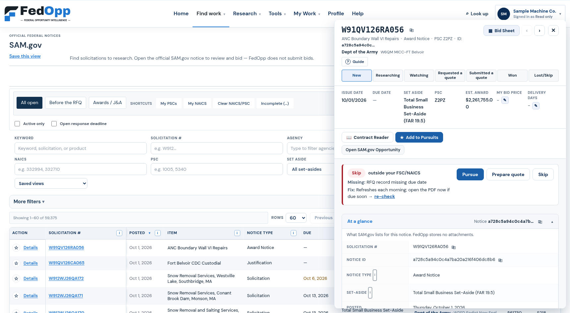Set status to Won
The width and height of the screenshot is (570, 313).
click(512, 76)
